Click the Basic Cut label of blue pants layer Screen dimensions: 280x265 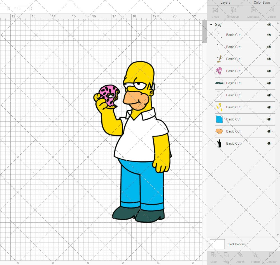click(233, 119)
